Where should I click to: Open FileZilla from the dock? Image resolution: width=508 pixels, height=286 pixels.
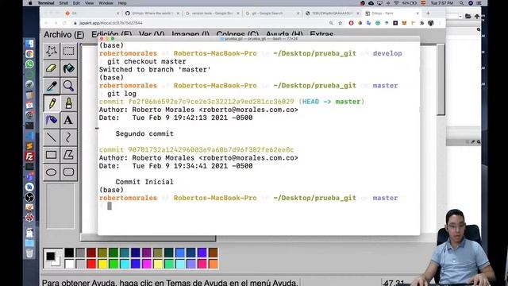tap(29, 157)
